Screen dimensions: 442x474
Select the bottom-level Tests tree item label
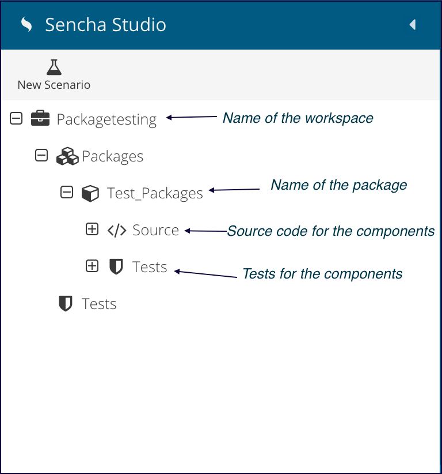(99, 304)
